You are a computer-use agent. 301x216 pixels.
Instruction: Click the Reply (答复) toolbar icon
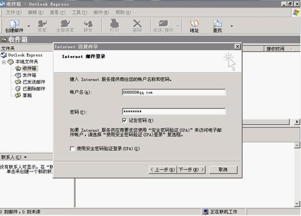click(42, 26)
